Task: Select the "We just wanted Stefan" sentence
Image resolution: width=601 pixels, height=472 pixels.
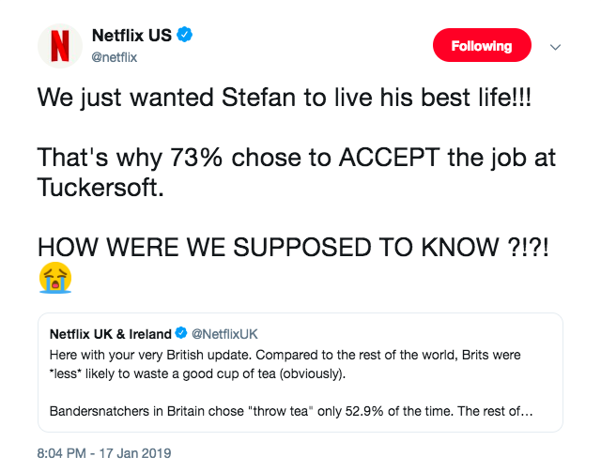Action: coord(284,97)
